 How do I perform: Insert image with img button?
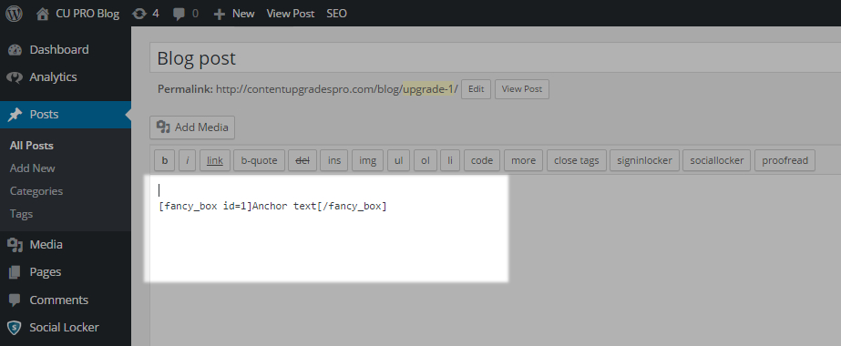click(367, 160)
